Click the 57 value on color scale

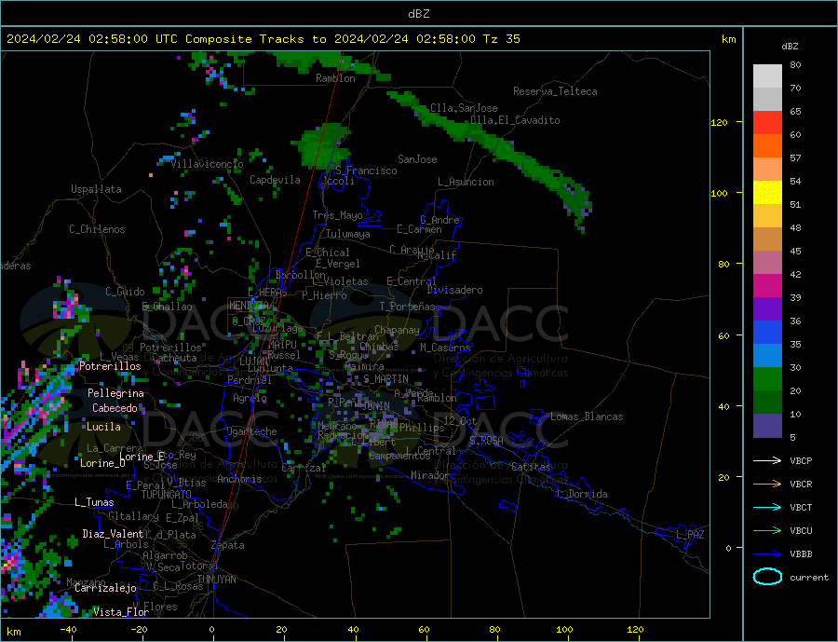coord(795,157)
